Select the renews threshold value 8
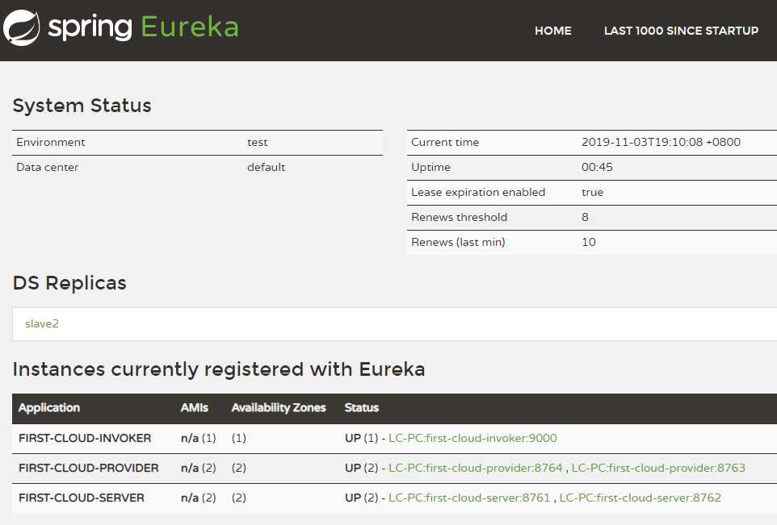The image size is (777, 525). (586, 217)
